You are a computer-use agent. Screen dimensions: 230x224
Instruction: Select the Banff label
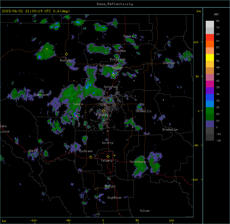pos(33,151)
